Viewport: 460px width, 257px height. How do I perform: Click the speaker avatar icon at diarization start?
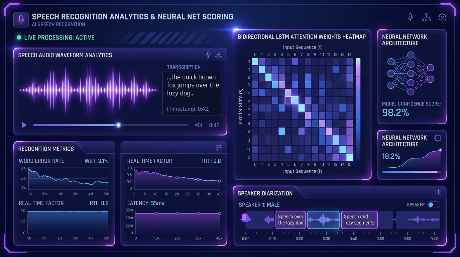pyautogui.click(x=246, y=218)
